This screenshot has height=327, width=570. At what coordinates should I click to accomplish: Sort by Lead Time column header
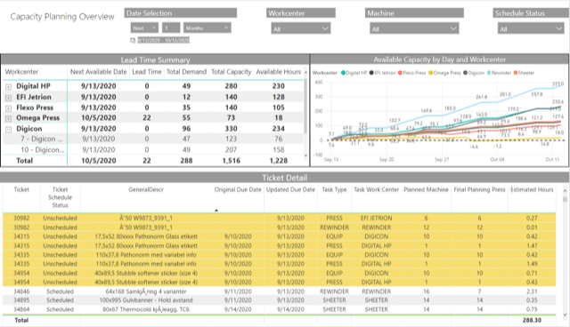(x=147, y=72)
